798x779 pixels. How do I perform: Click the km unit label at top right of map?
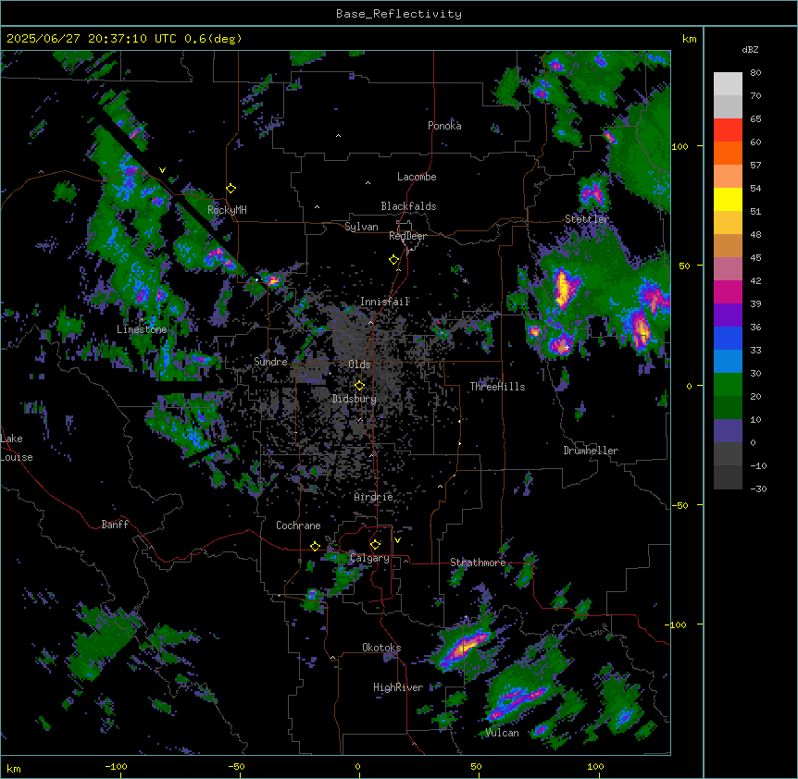tap(690, 39)
